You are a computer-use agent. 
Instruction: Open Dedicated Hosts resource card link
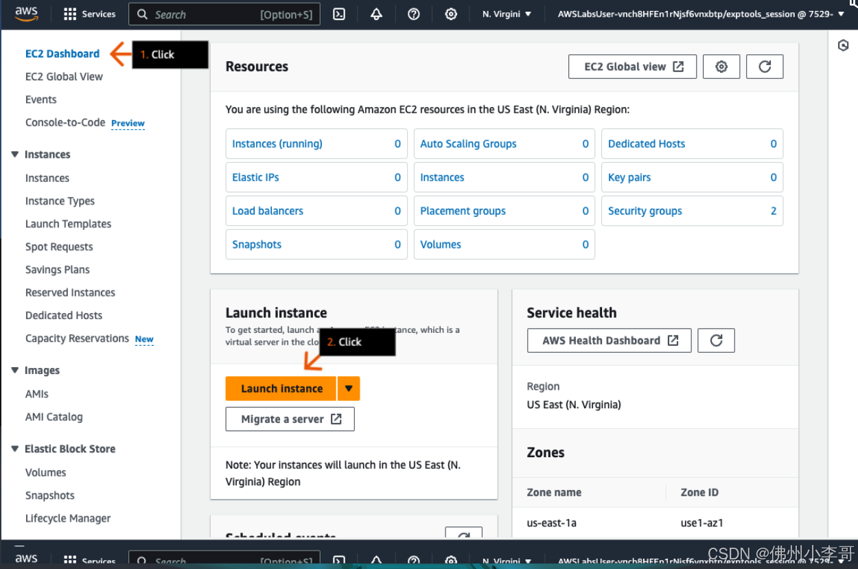(647, 144)
